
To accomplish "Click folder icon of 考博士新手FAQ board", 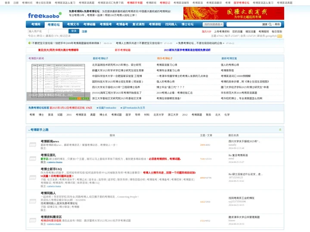I will click(33, 177).
